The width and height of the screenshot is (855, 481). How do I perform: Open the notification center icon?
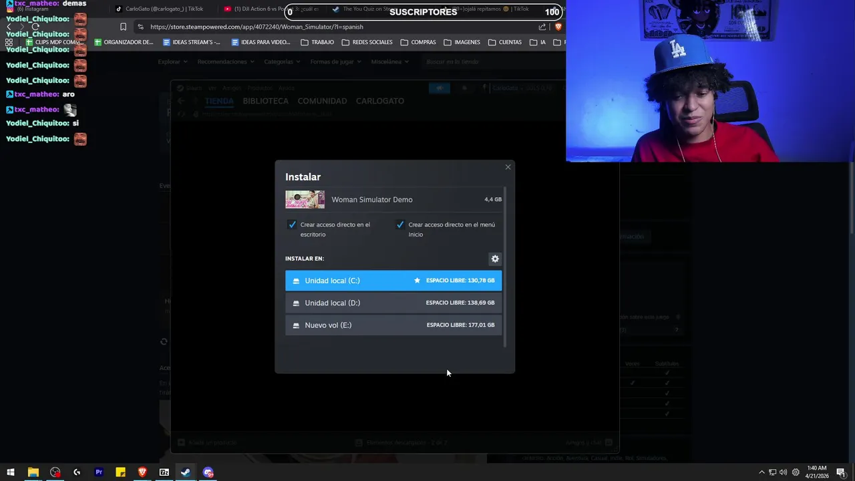842,472
